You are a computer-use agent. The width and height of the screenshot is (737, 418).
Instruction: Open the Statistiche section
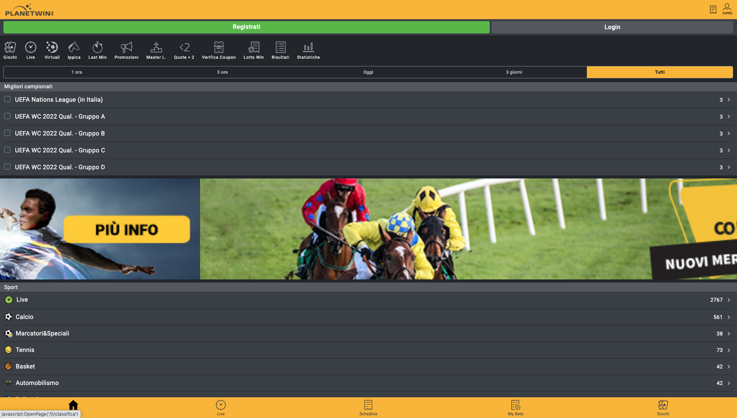308,50
